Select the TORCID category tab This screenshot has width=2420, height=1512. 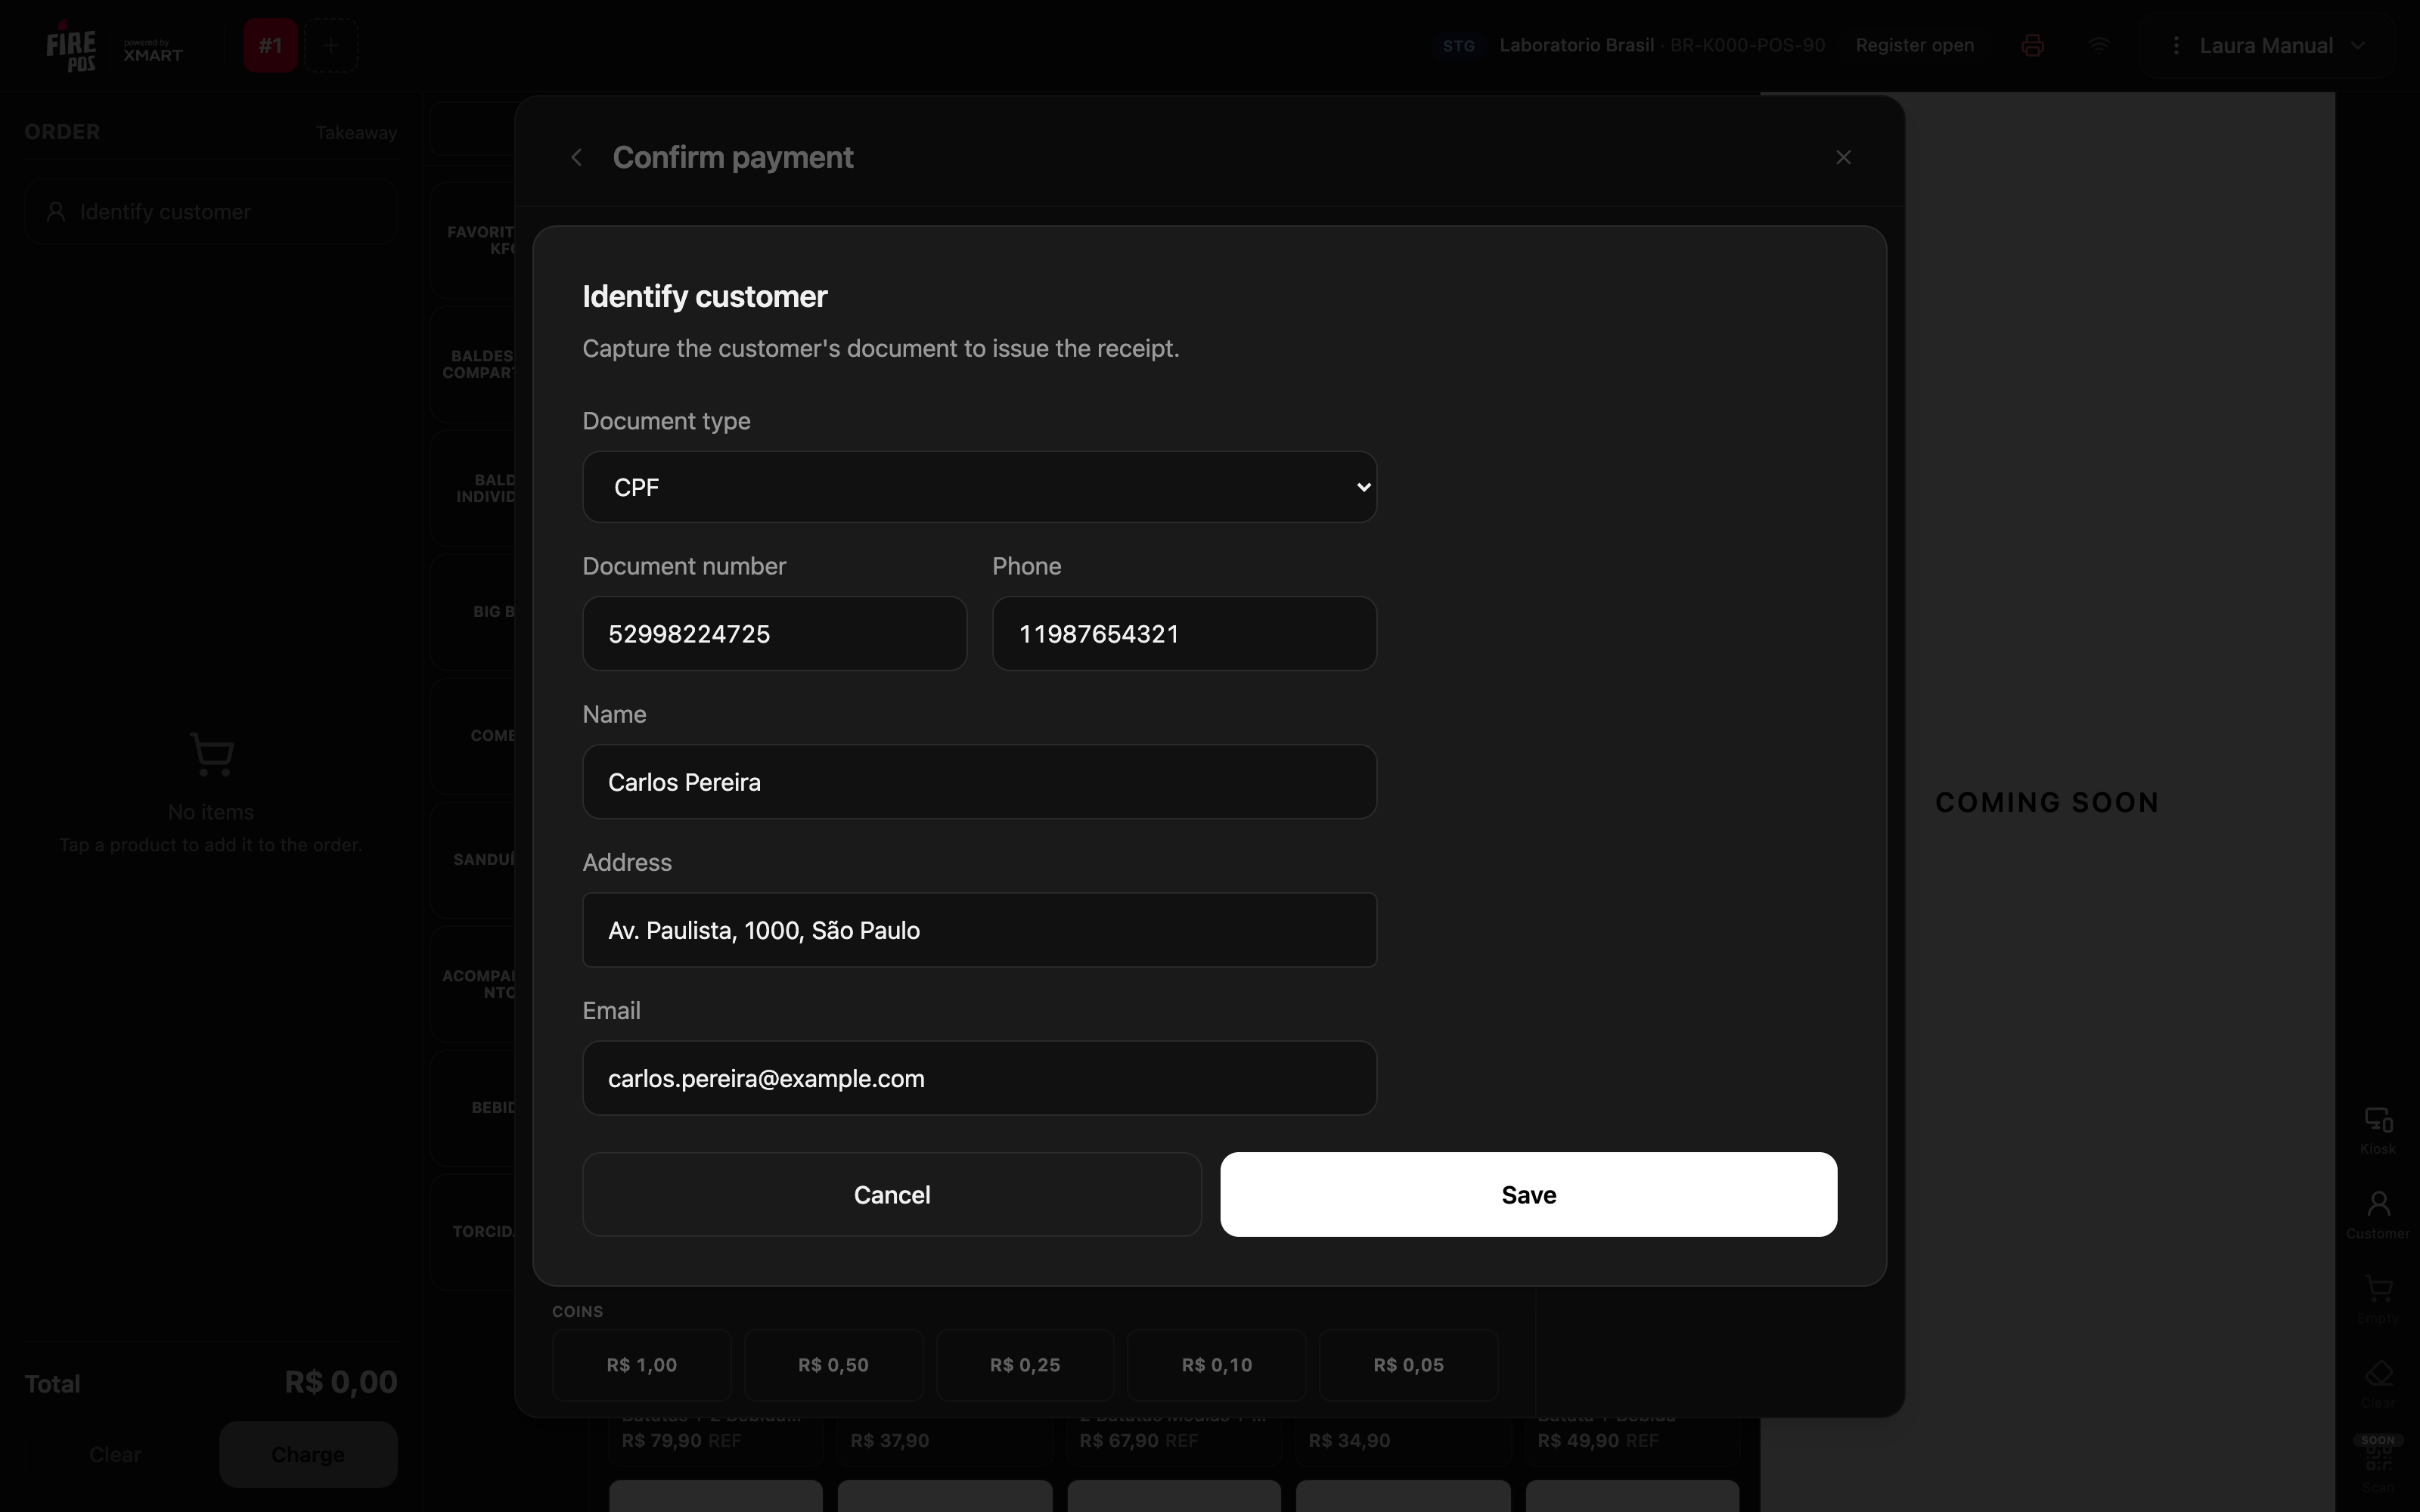point(473,1232)
